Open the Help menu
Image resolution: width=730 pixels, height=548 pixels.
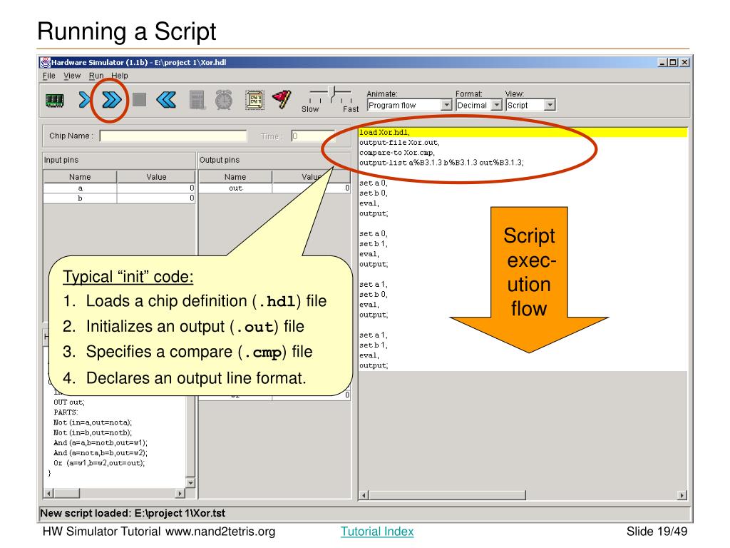[x=119, y=76]
